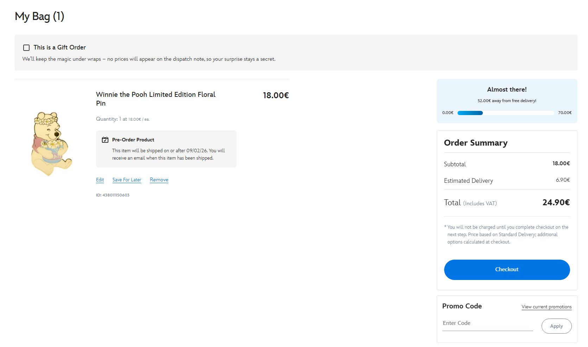Click the 18.00€ item price
588x347 pixels.
[x=276, y=95]
